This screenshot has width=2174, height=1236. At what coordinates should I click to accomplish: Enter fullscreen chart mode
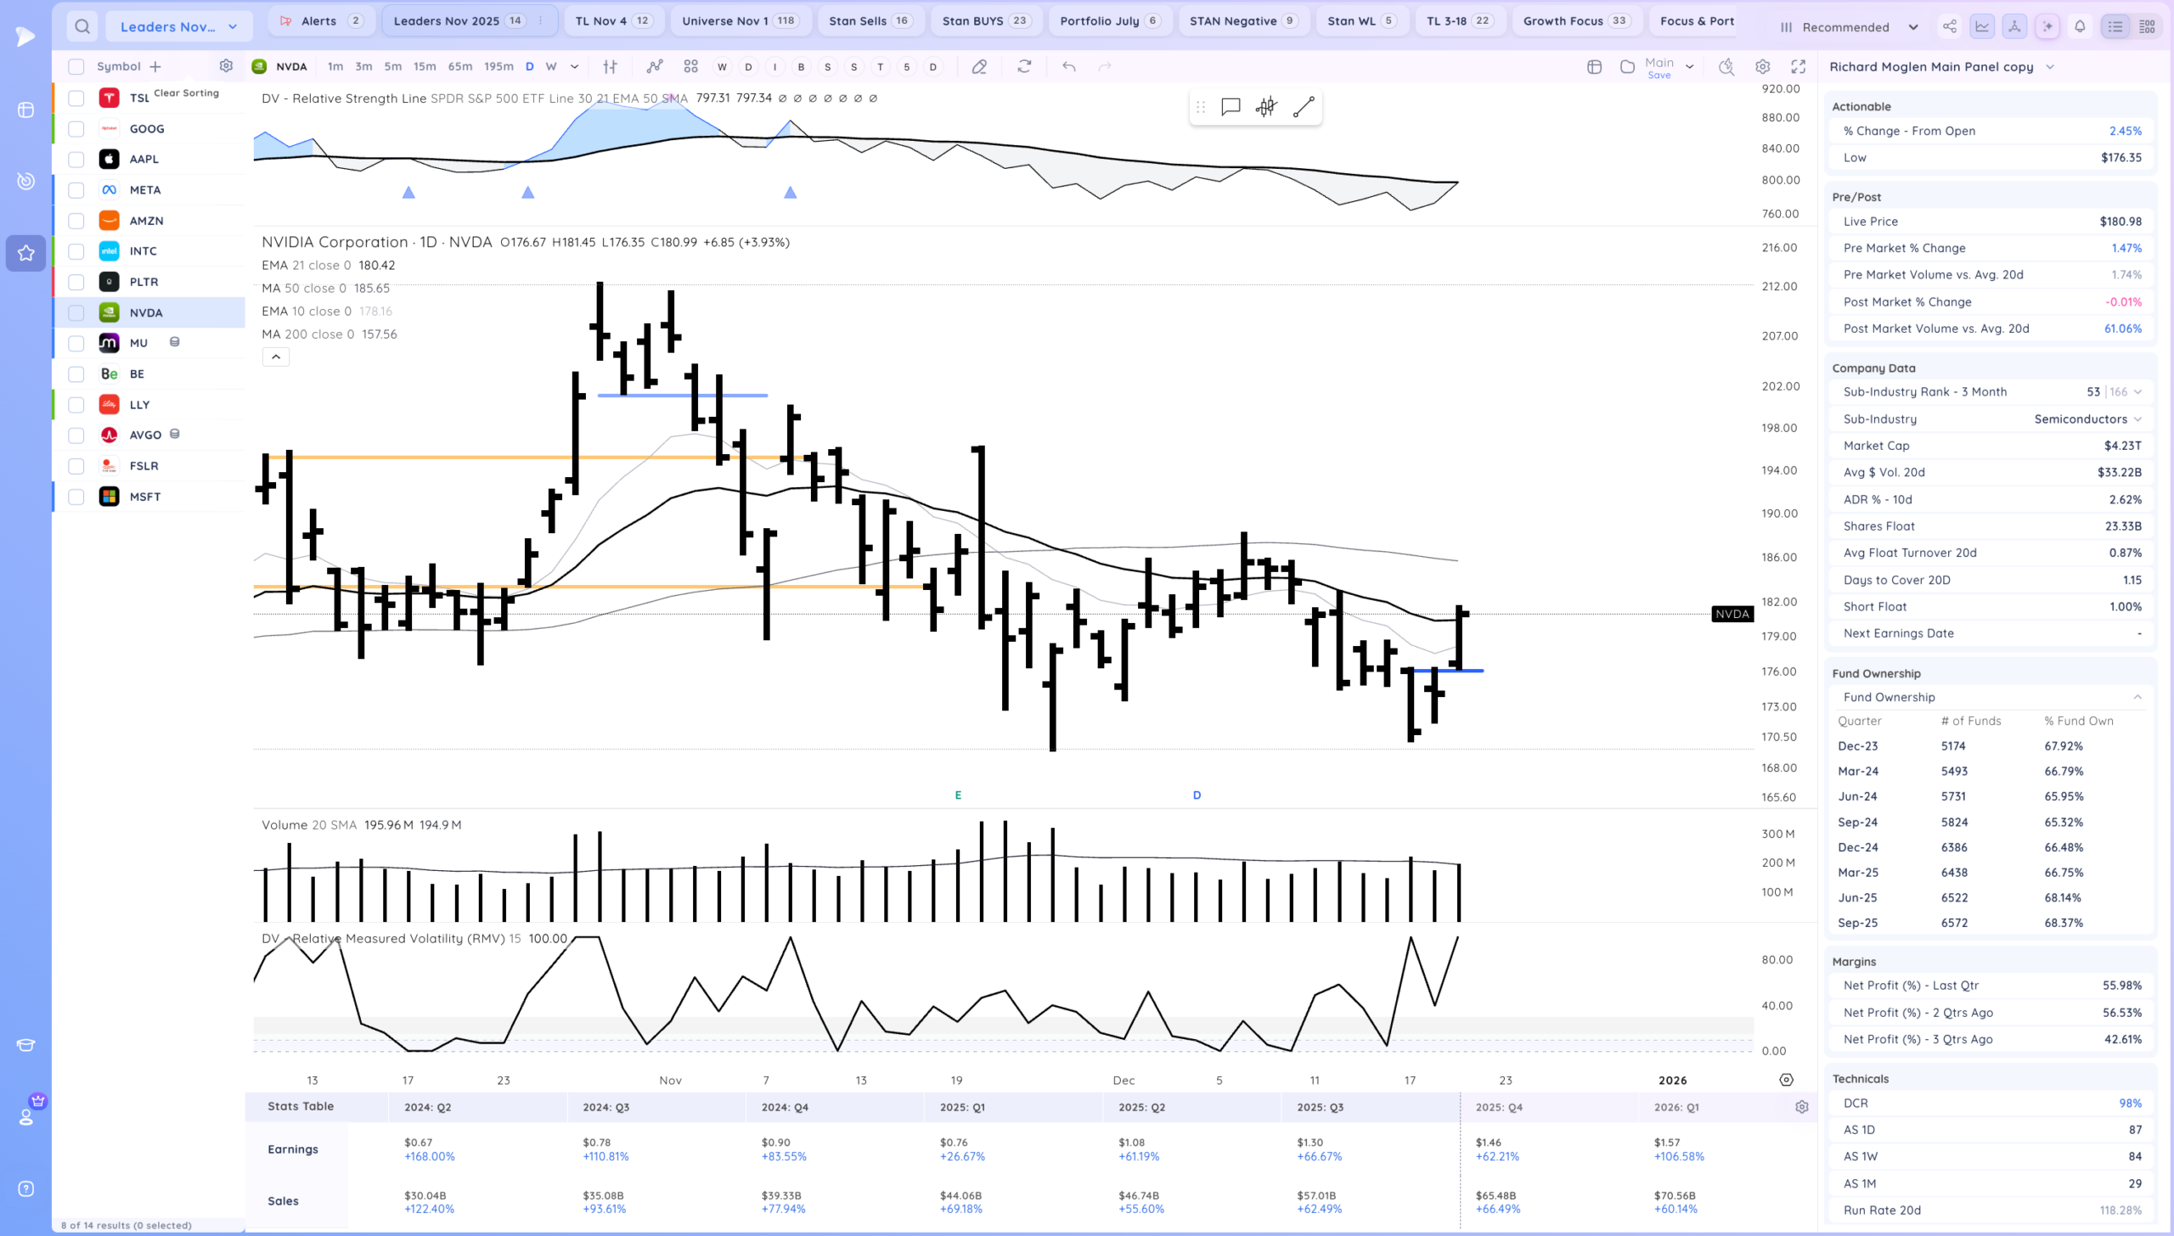click(x=1798, y=66)
